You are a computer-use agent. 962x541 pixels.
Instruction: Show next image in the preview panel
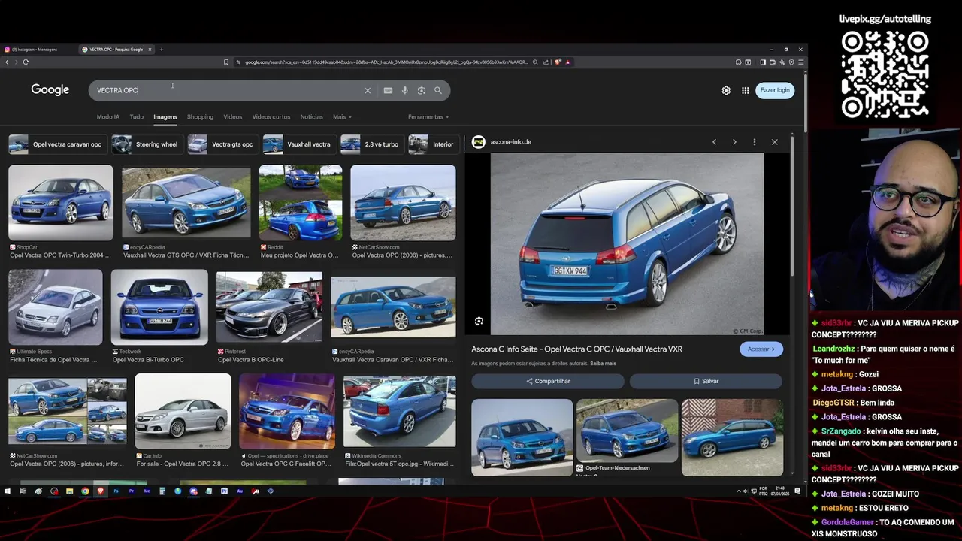[x=734, y=142]
